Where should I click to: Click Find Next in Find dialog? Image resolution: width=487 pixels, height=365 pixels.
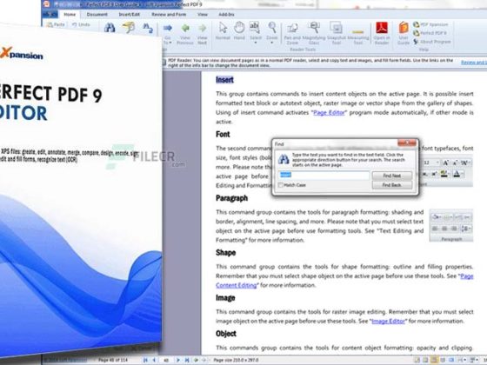click(392, 176)
